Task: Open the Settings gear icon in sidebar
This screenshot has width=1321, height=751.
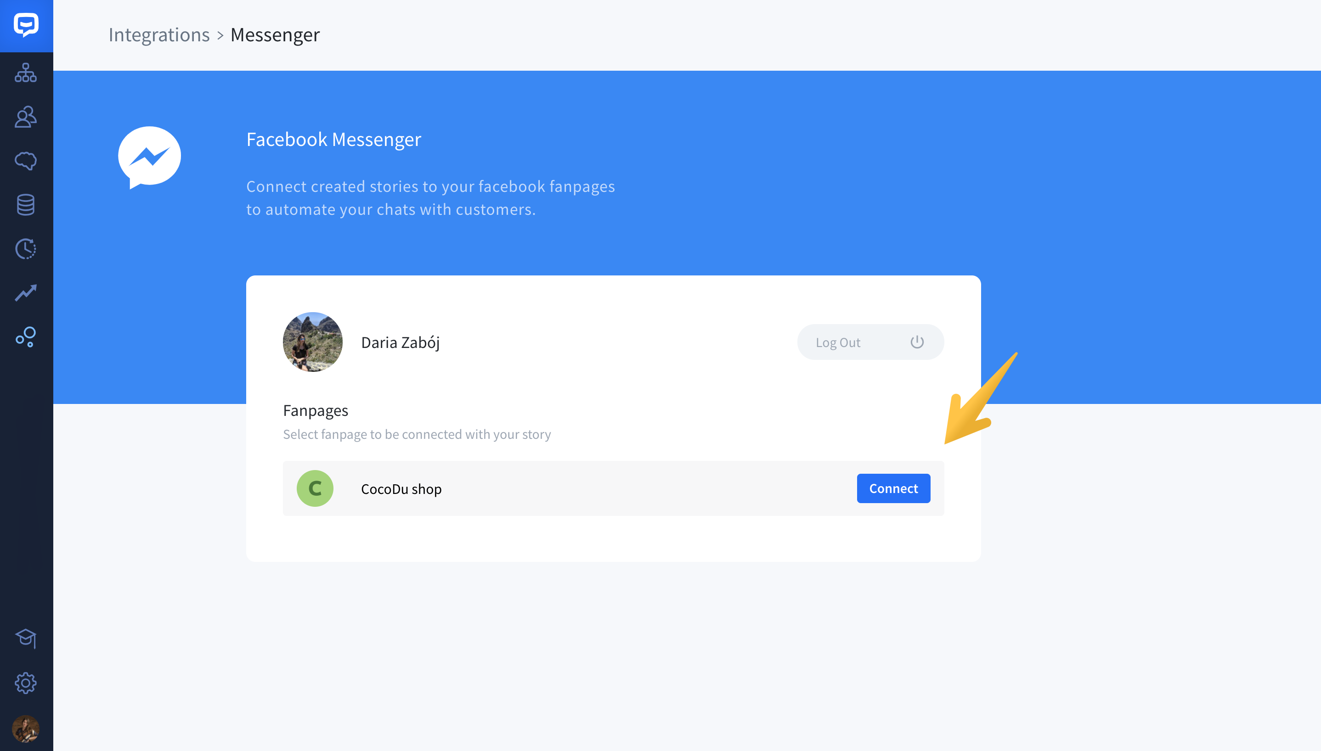Action: (26, 683)
